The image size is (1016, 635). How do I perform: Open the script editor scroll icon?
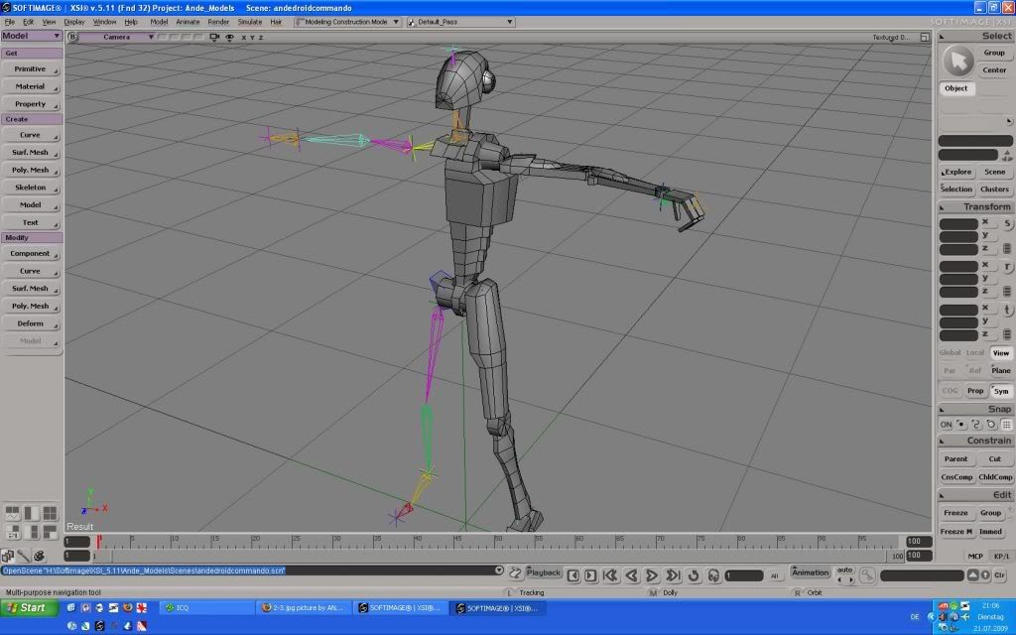(516, 572)
